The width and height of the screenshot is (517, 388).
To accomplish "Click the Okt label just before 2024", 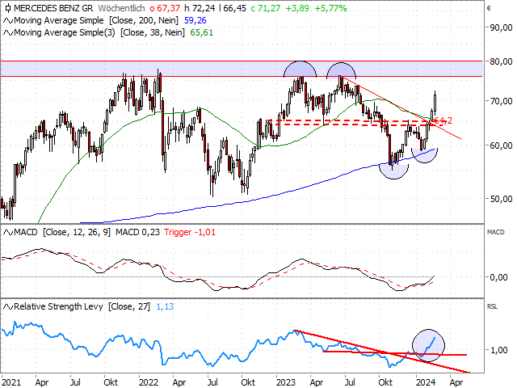I will click(x=385, y=382).
